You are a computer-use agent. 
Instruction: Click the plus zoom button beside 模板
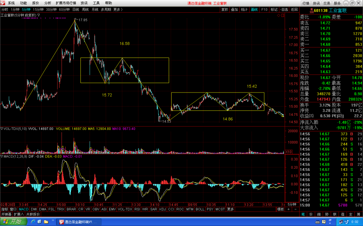tap(289, 209)
